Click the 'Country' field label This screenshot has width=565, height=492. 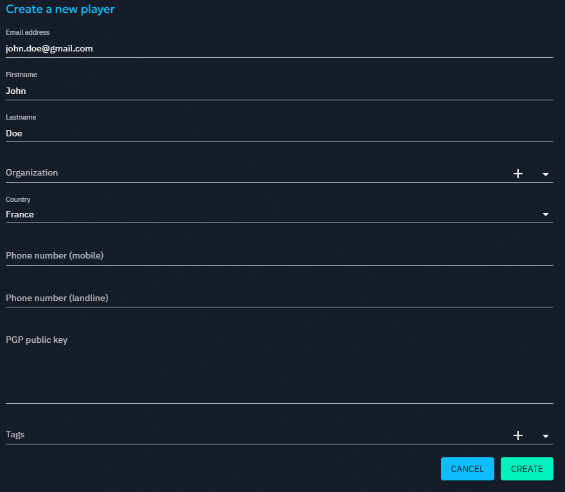point(18,199)
